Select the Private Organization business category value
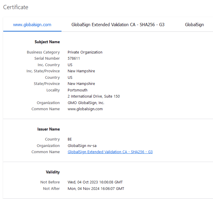This screenshot has height=199, width=213. 85,52
